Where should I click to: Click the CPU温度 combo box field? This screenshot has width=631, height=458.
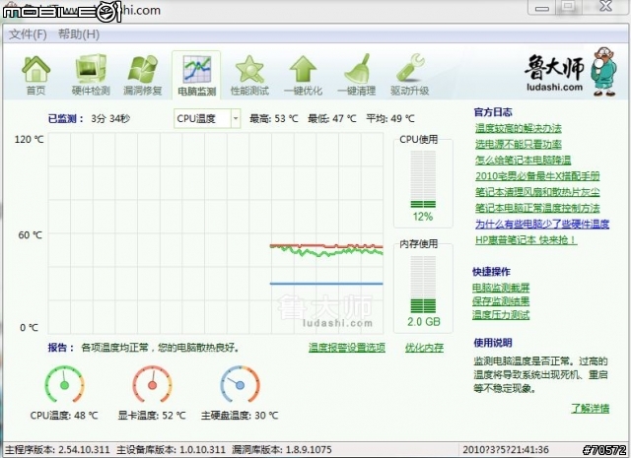[x=207, y=118]
